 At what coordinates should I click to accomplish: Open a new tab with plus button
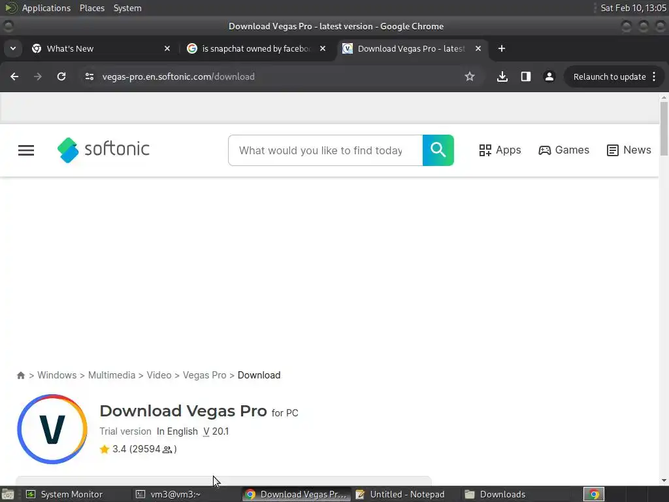[502, 48]
